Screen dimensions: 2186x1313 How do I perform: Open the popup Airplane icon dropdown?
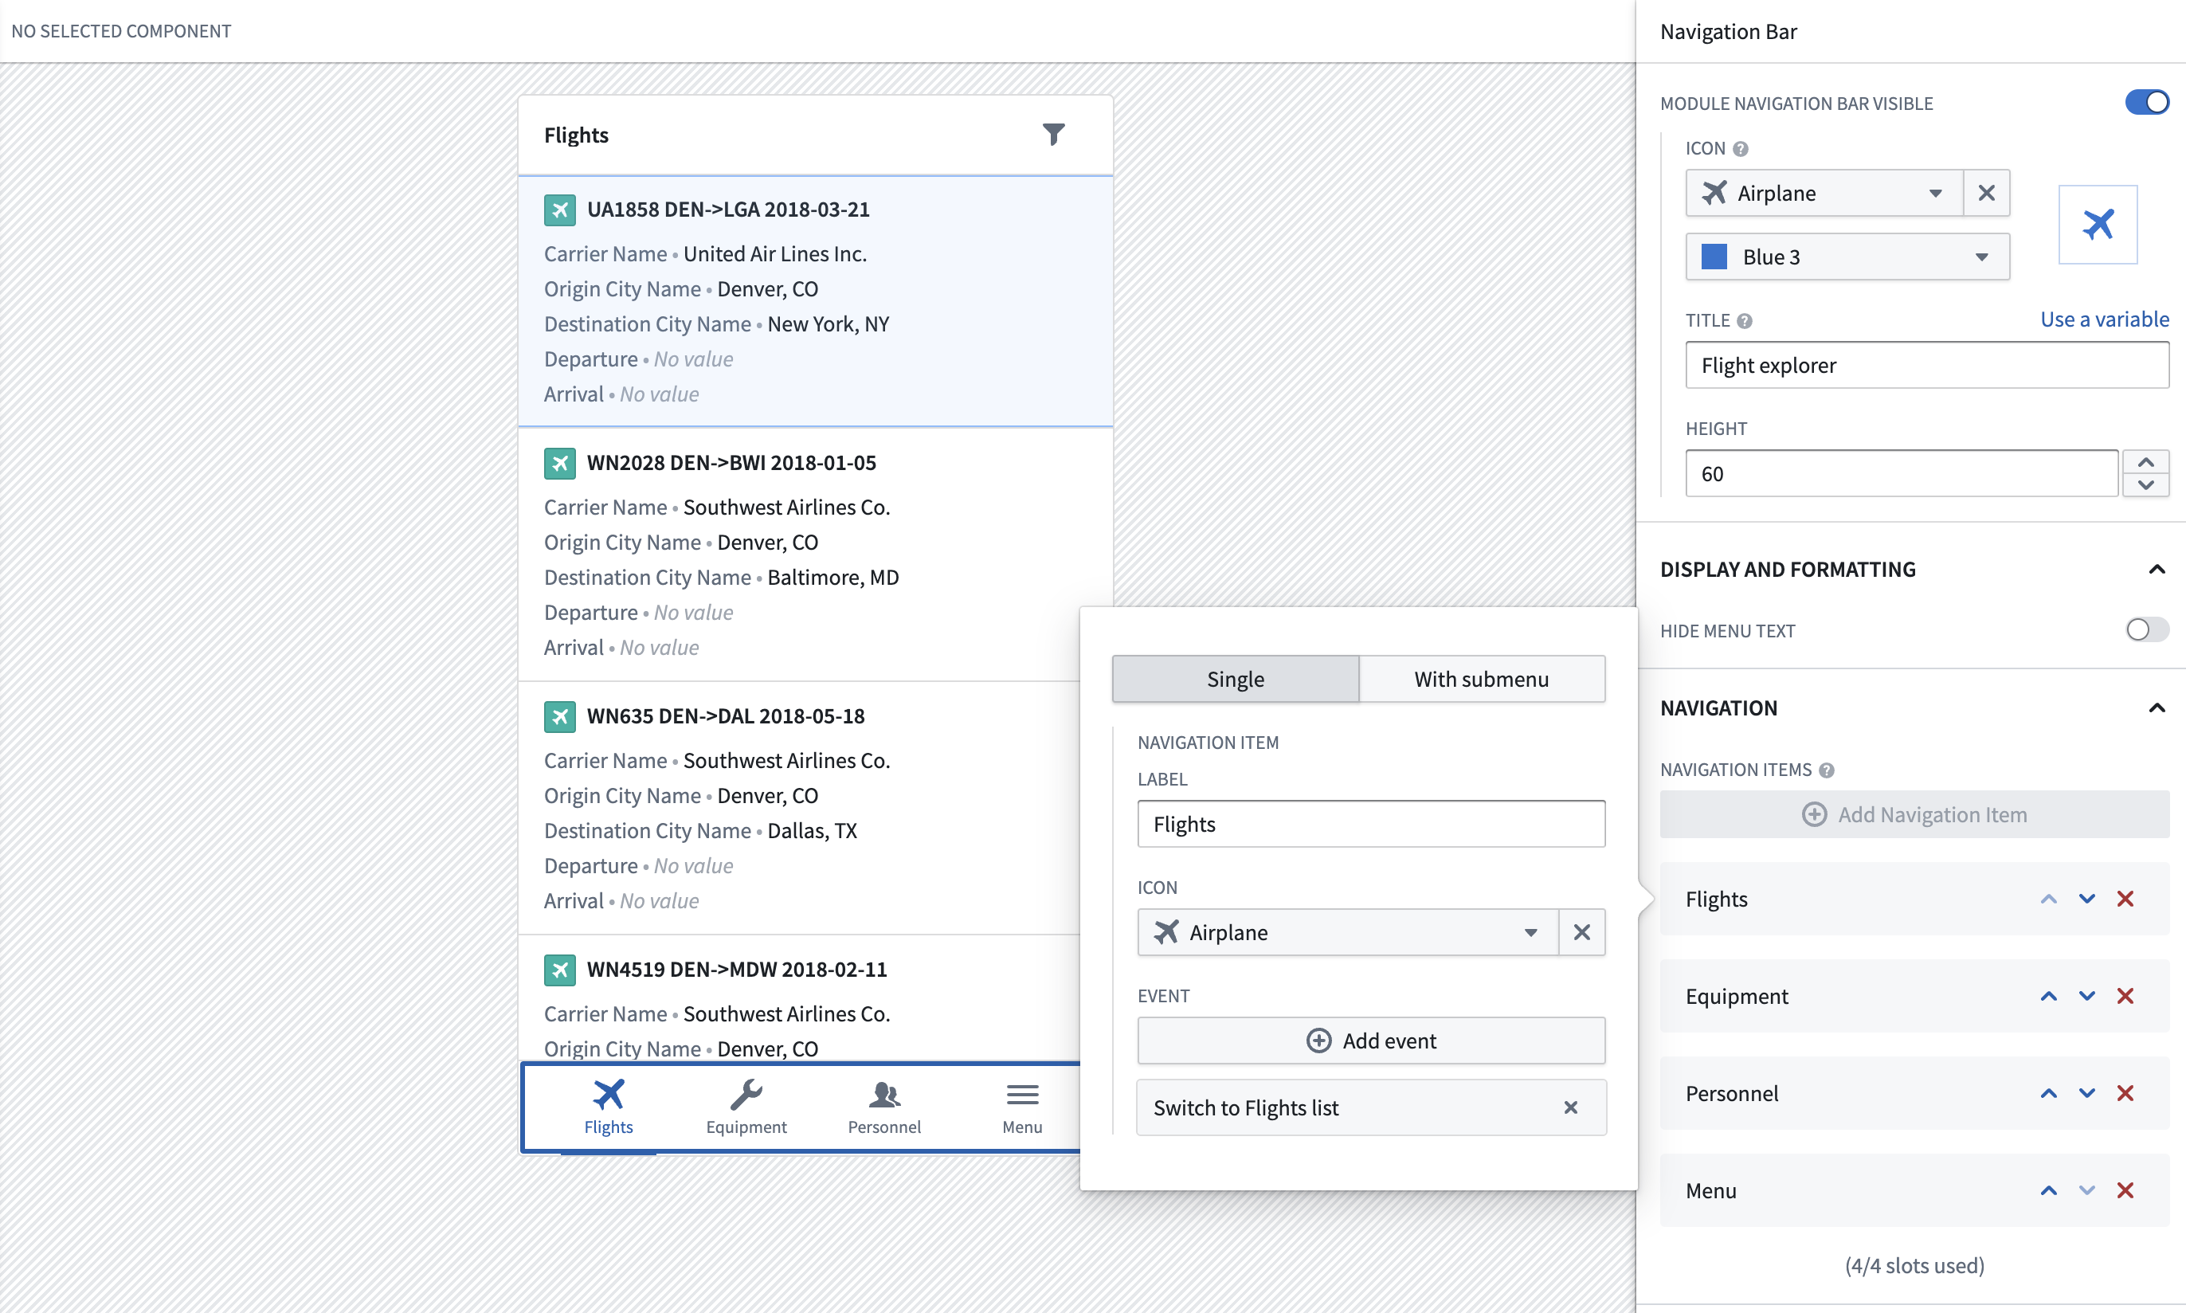point(1347,932)
